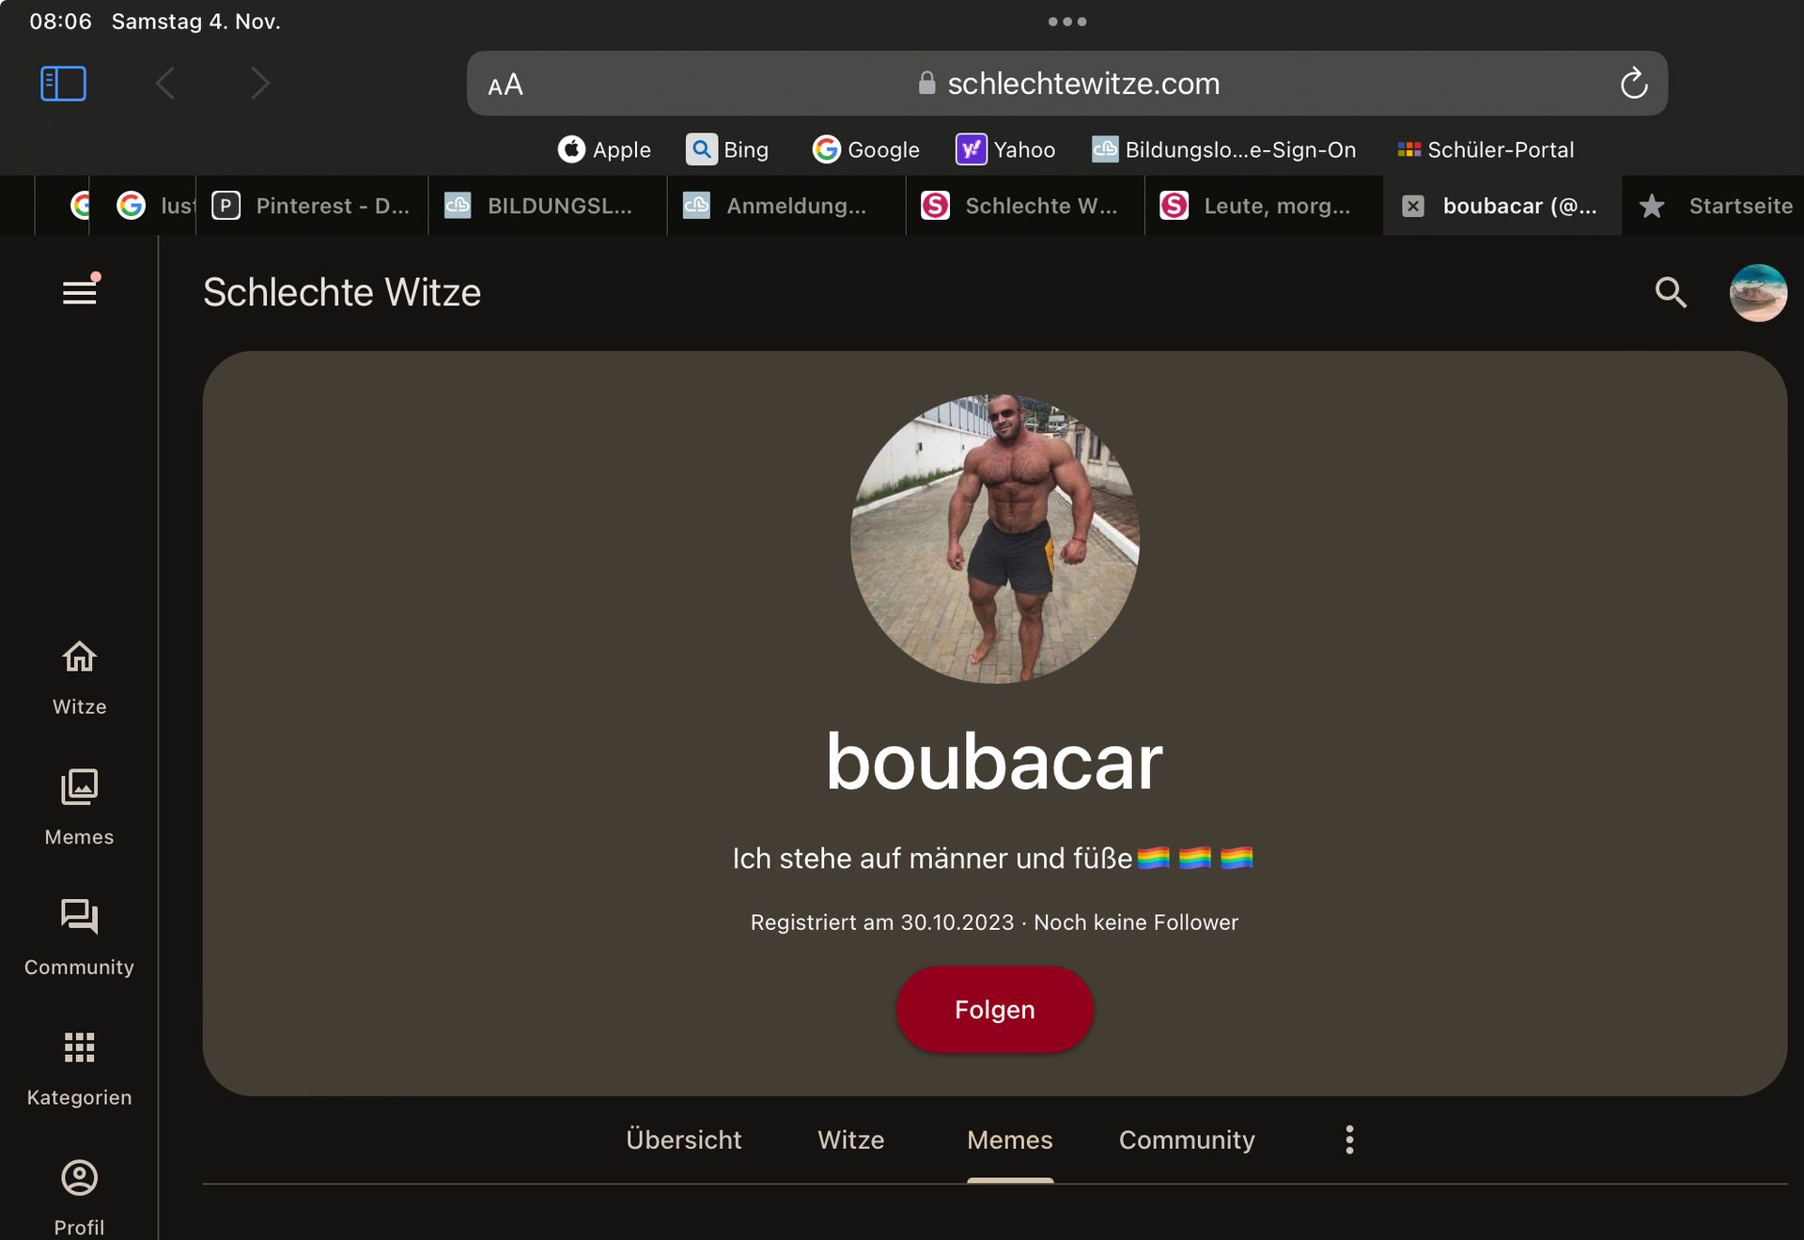
Task: Close the boubacar browser tab
Action: coord(1413,206)
